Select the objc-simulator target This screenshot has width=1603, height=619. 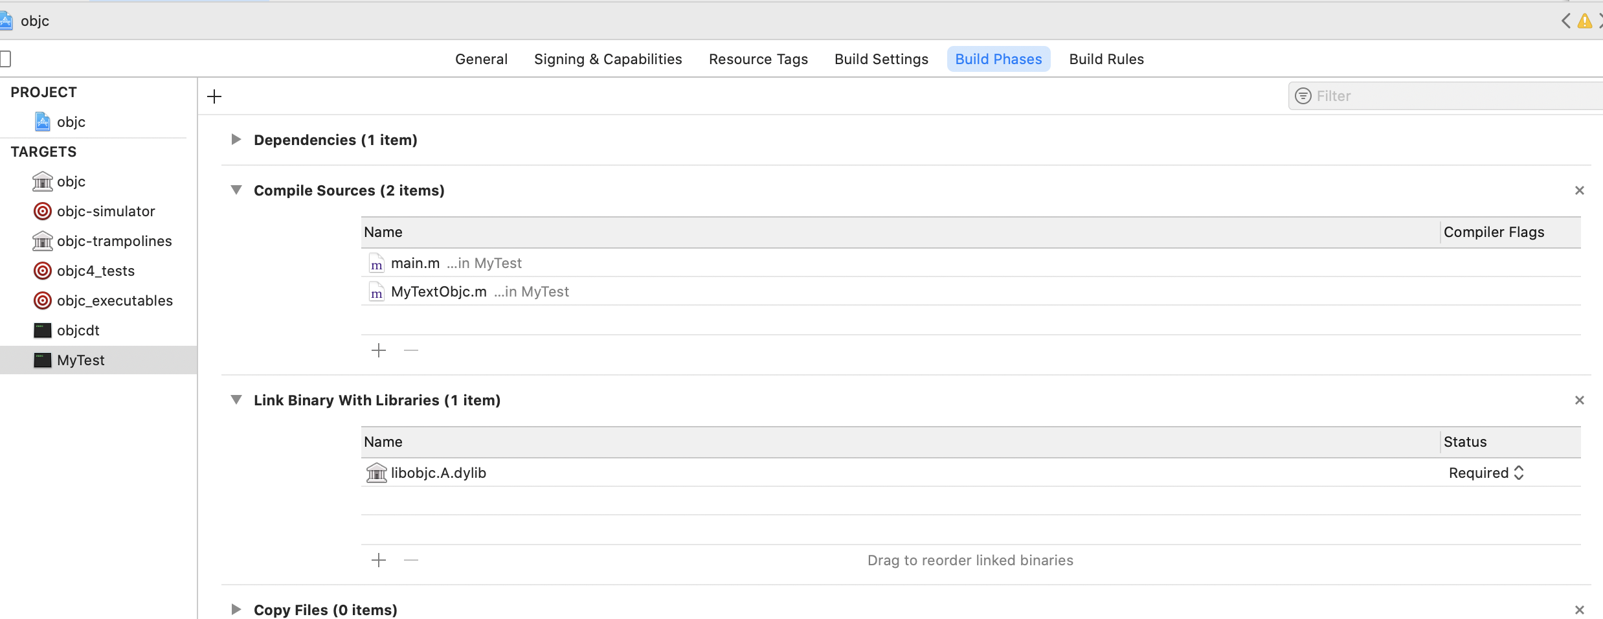coord(106,212)
